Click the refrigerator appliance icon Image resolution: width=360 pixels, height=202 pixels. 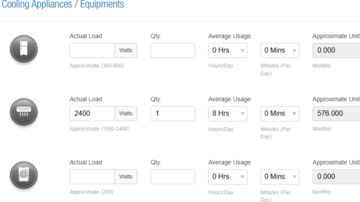(x=24, y=49)
